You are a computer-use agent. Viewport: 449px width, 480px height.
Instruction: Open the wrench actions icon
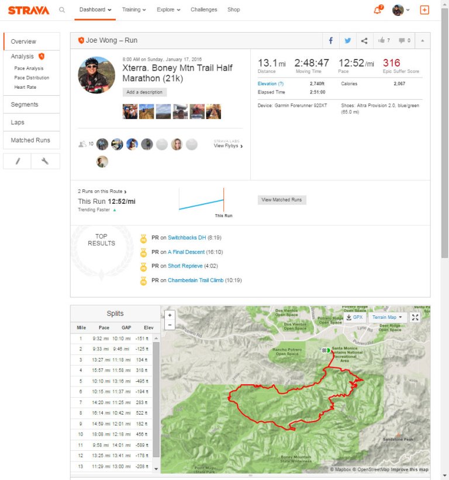coord(45,162)
